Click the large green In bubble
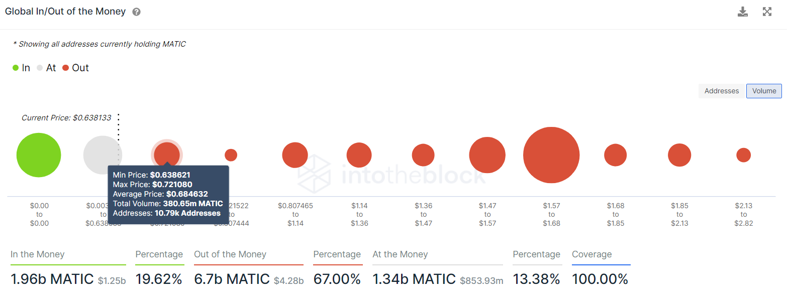 [39, 155]
